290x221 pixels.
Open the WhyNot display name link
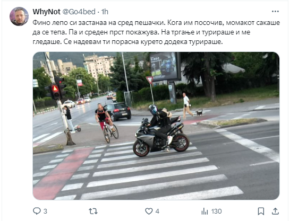tap(46, 12)
